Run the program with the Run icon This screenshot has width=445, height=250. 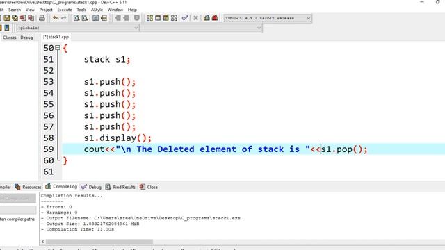pos(158,18)
